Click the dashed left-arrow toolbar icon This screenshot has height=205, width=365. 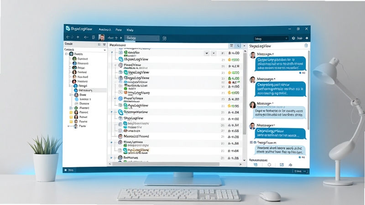(x=86, y=37)
